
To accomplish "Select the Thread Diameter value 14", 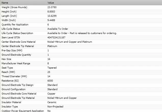I will point(49,76).
